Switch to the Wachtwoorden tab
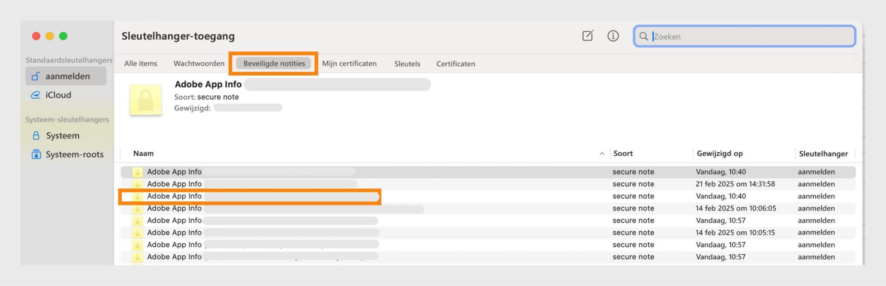The height and width of the screenshot is (286, 886). point(199,64)
